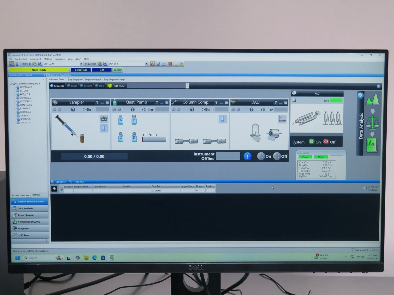Screen dimensions: 394x295
Task: Open the Diagnosis navigation button
Action: coord(30,228)
